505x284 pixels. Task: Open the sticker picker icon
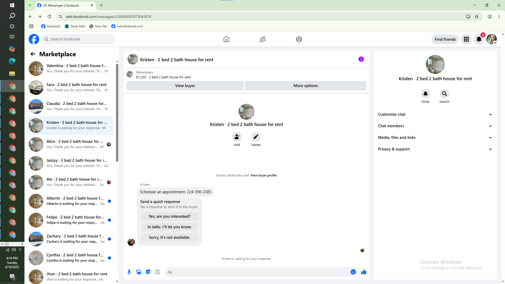(148, 272)
